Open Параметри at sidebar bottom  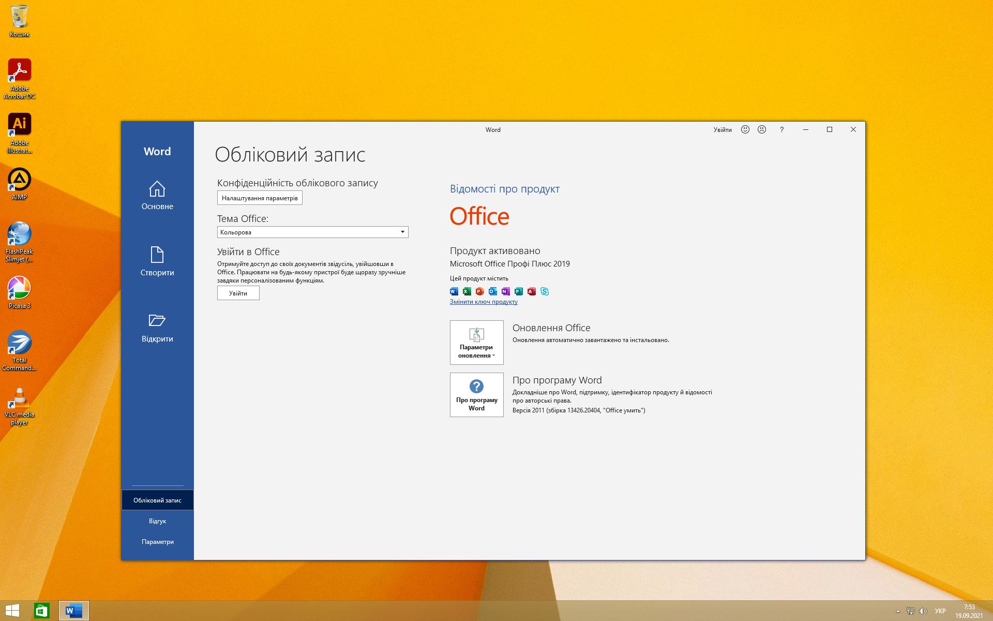coord(157,541)
